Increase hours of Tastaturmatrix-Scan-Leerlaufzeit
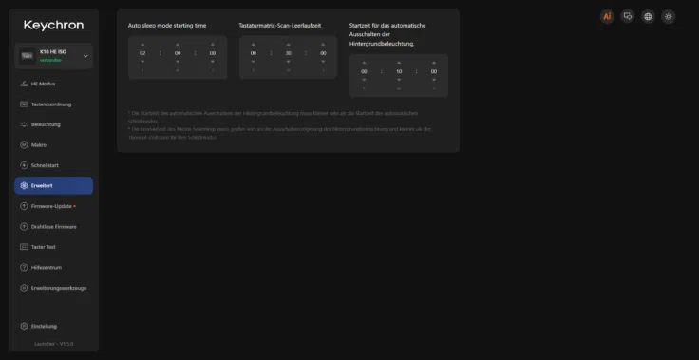Viewport: 699px width, 360px height. [x=254, y=45]
